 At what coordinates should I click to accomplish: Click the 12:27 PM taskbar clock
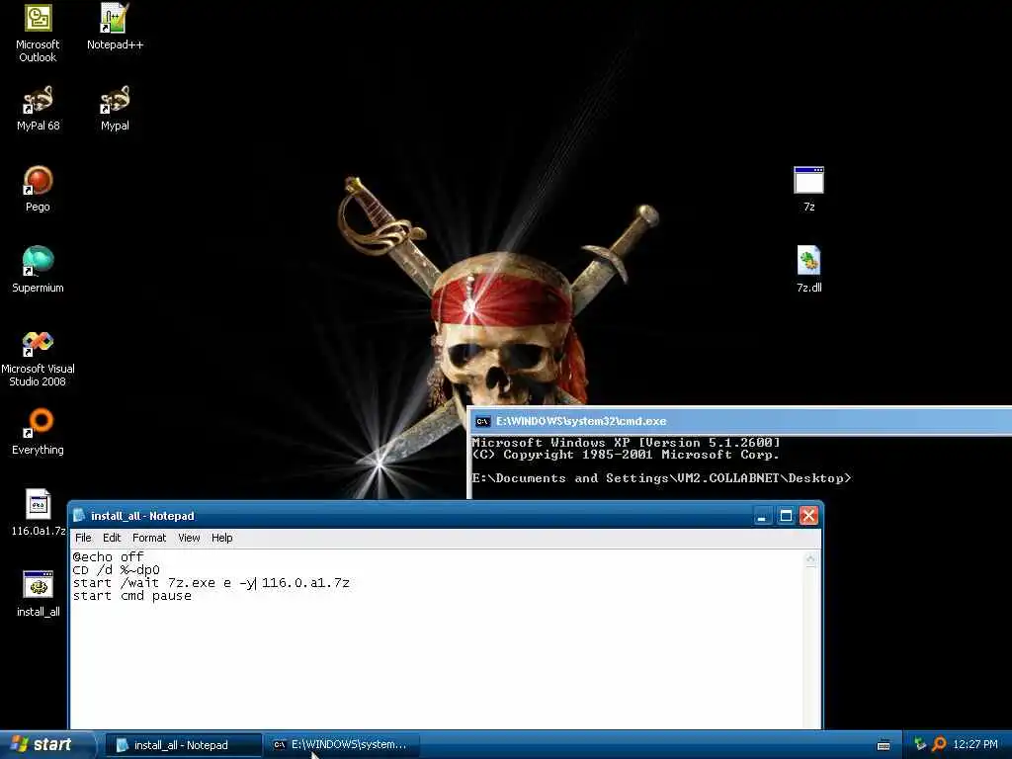pyautogui.click(x=975, y=744)
